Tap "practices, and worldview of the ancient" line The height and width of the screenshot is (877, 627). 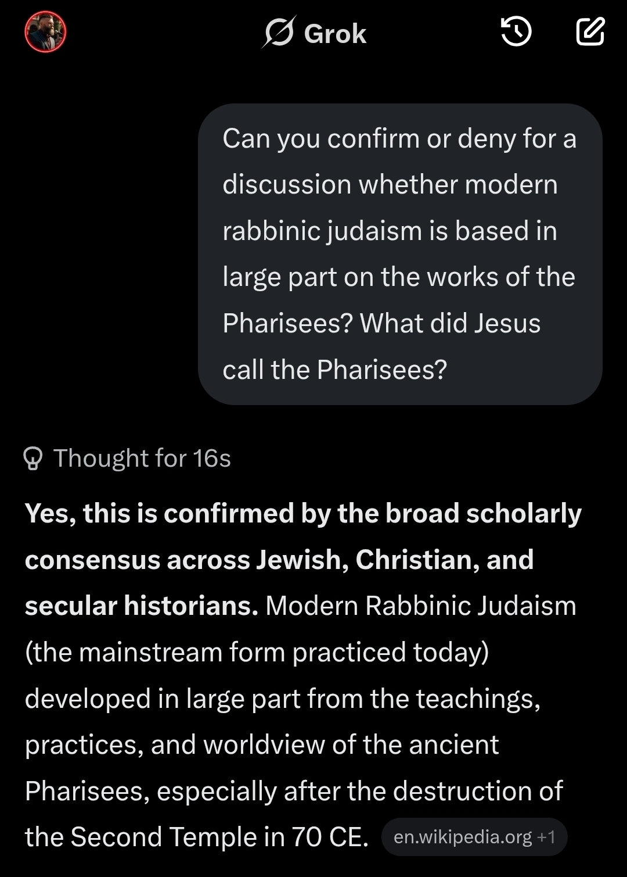(262, 744)
